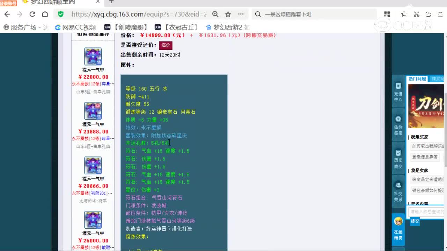Click the scissors screenshot tool

coord(416,14)
